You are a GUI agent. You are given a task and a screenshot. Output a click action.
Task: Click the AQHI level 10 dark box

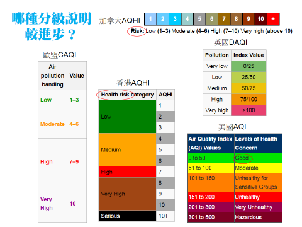tap(260, 19)
